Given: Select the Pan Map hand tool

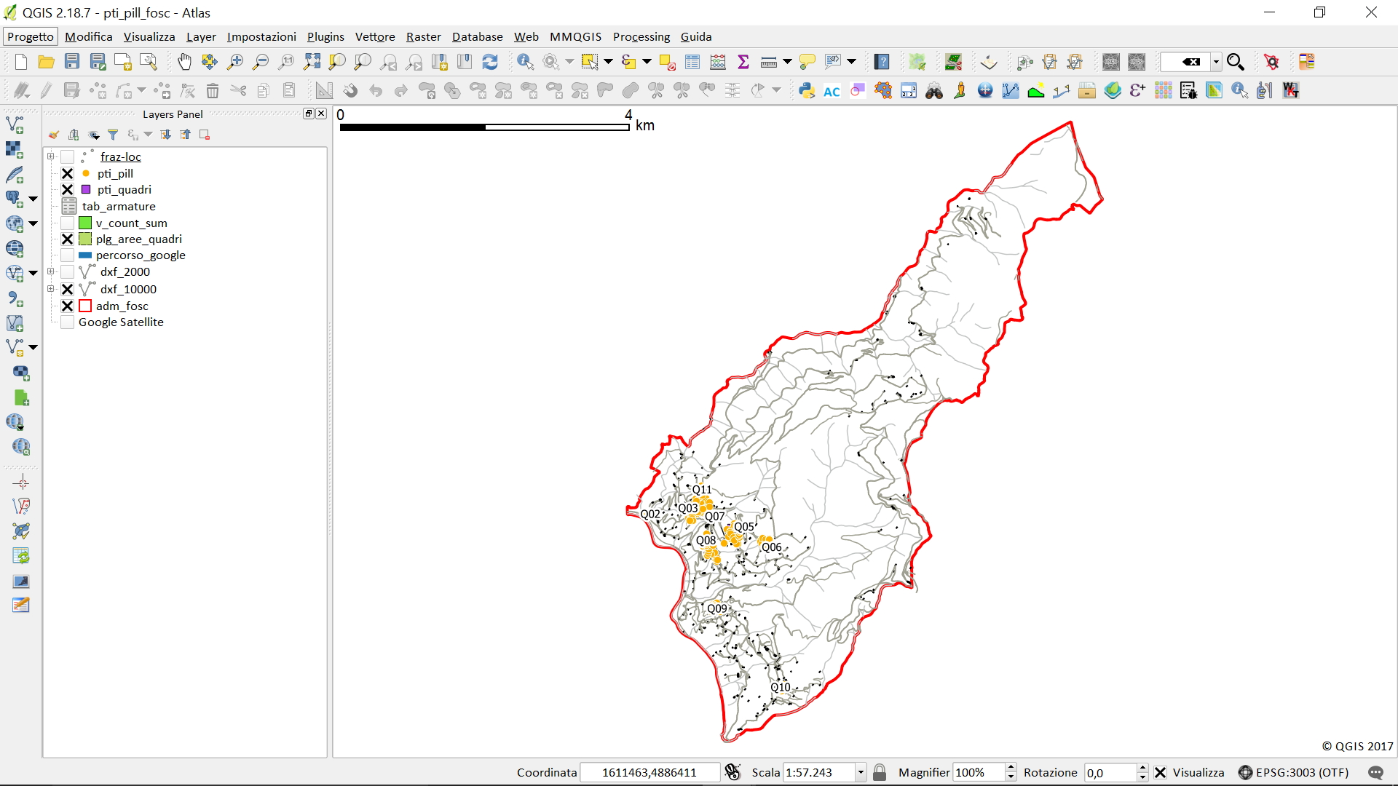Looking at the screenshot, I should (184, 62).
